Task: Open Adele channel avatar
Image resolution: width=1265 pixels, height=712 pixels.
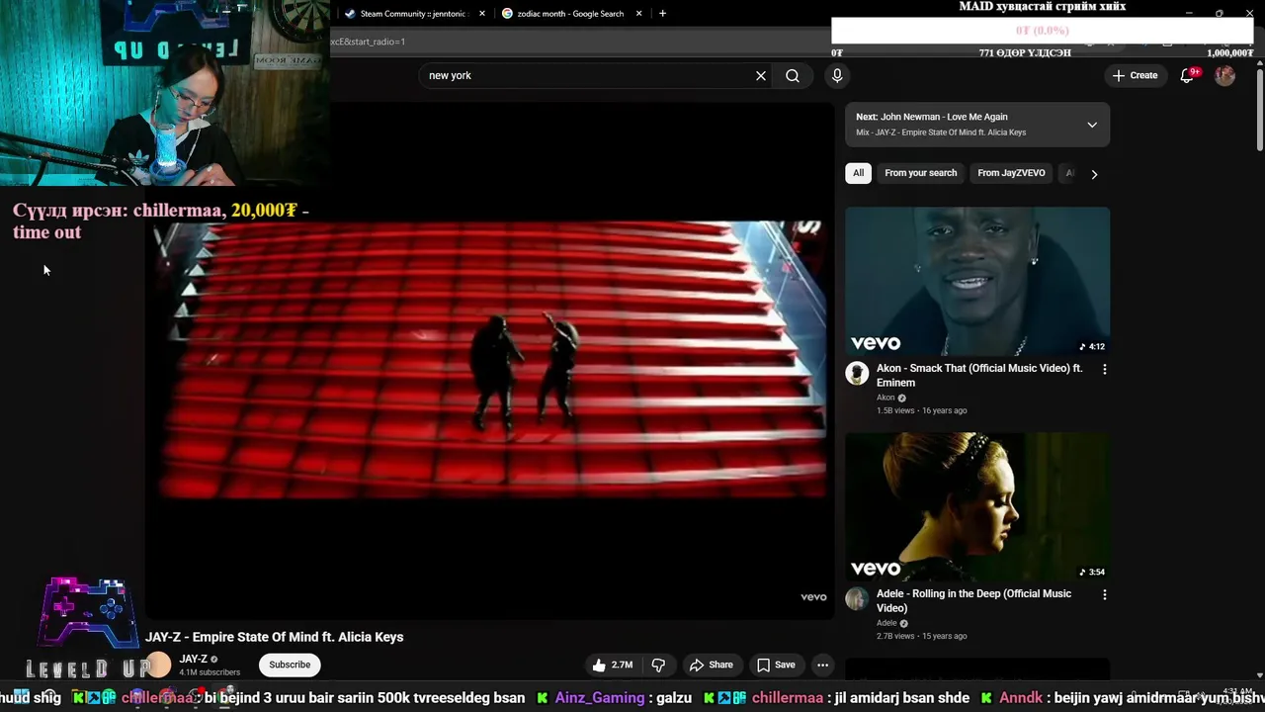Action: [x=857, y=599]
